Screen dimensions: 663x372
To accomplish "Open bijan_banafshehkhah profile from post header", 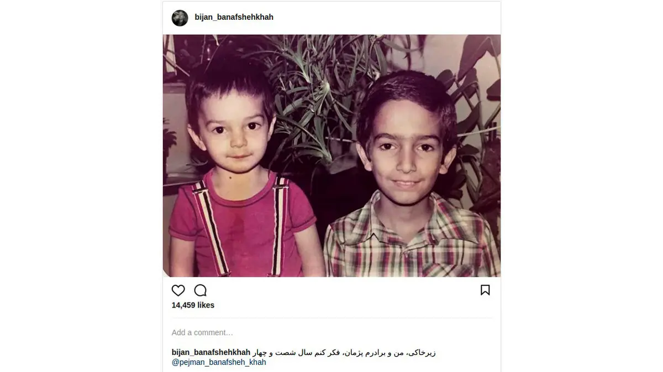I will click(x=234, y=17).
